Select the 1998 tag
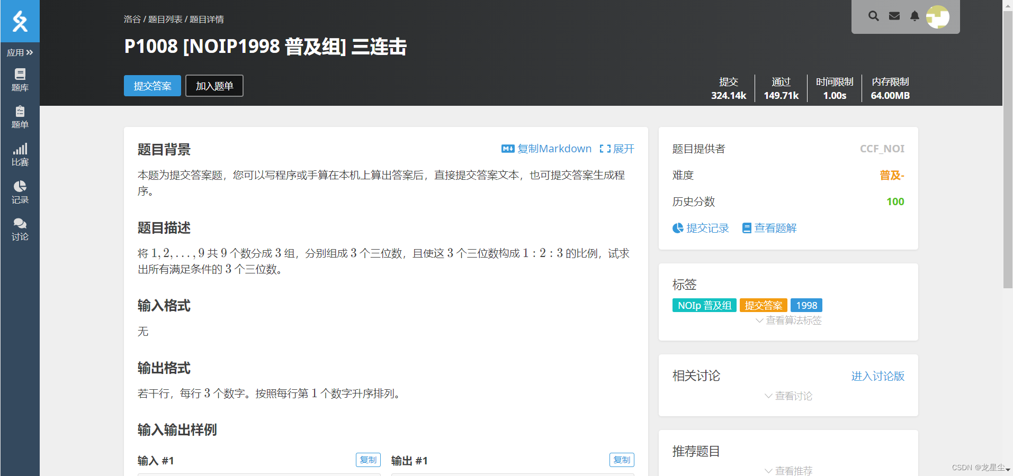 806,305
